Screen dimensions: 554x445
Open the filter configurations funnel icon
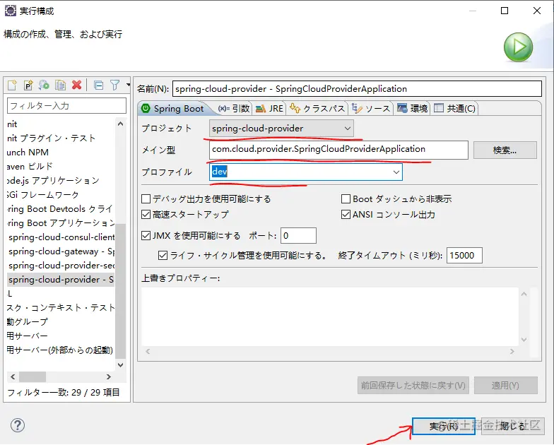pos(114,85)
